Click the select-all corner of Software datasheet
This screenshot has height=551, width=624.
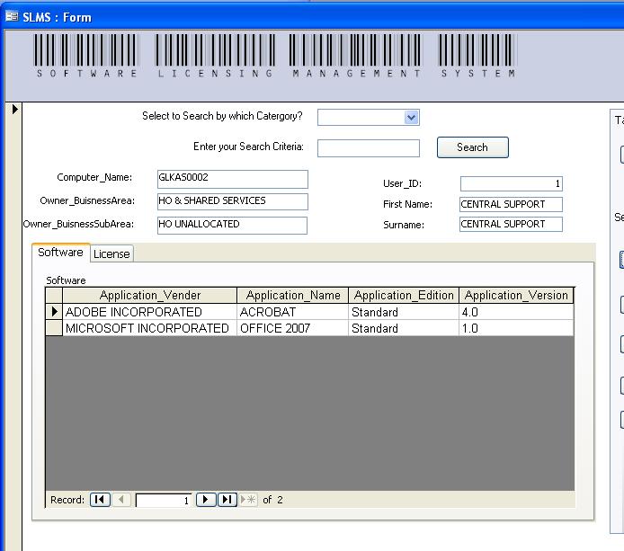click(54, 295)
